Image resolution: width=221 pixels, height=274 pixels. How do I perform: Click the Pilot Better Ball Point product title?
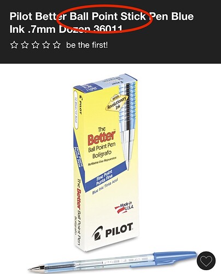[102, 22]
